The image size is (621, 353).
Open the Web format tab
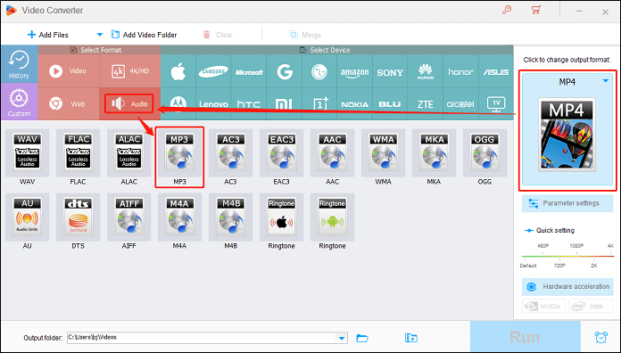[x=69, y=103]
